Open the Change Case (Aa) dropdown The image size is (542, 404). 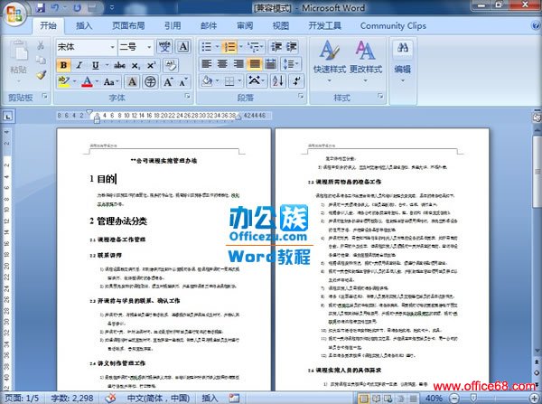tap(111, 82)
